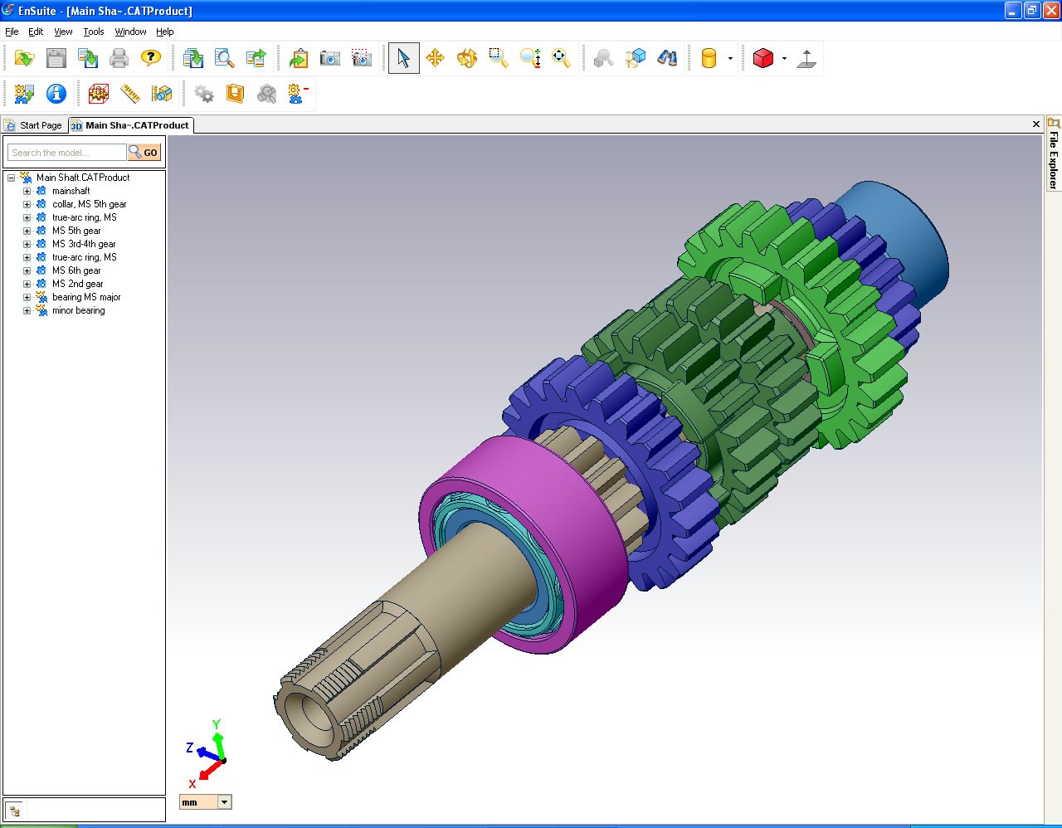This screenshot has width=1062, height=828.
Task: Open the mm units dropdown
Action: 224,802
